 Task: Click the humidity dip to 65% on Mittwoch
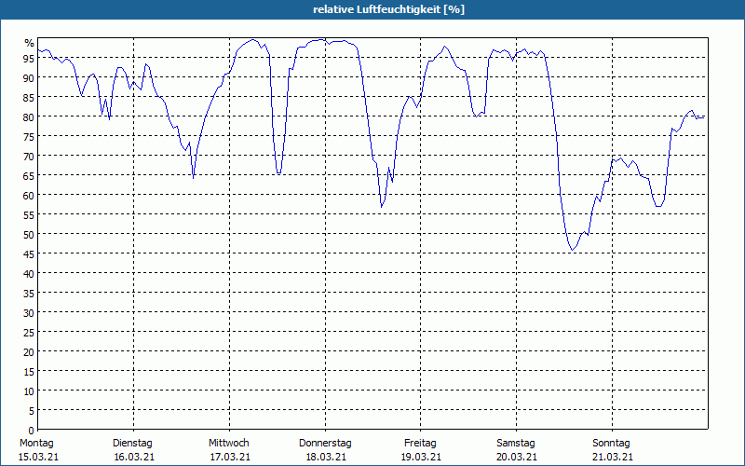click(x=278, y=172)
